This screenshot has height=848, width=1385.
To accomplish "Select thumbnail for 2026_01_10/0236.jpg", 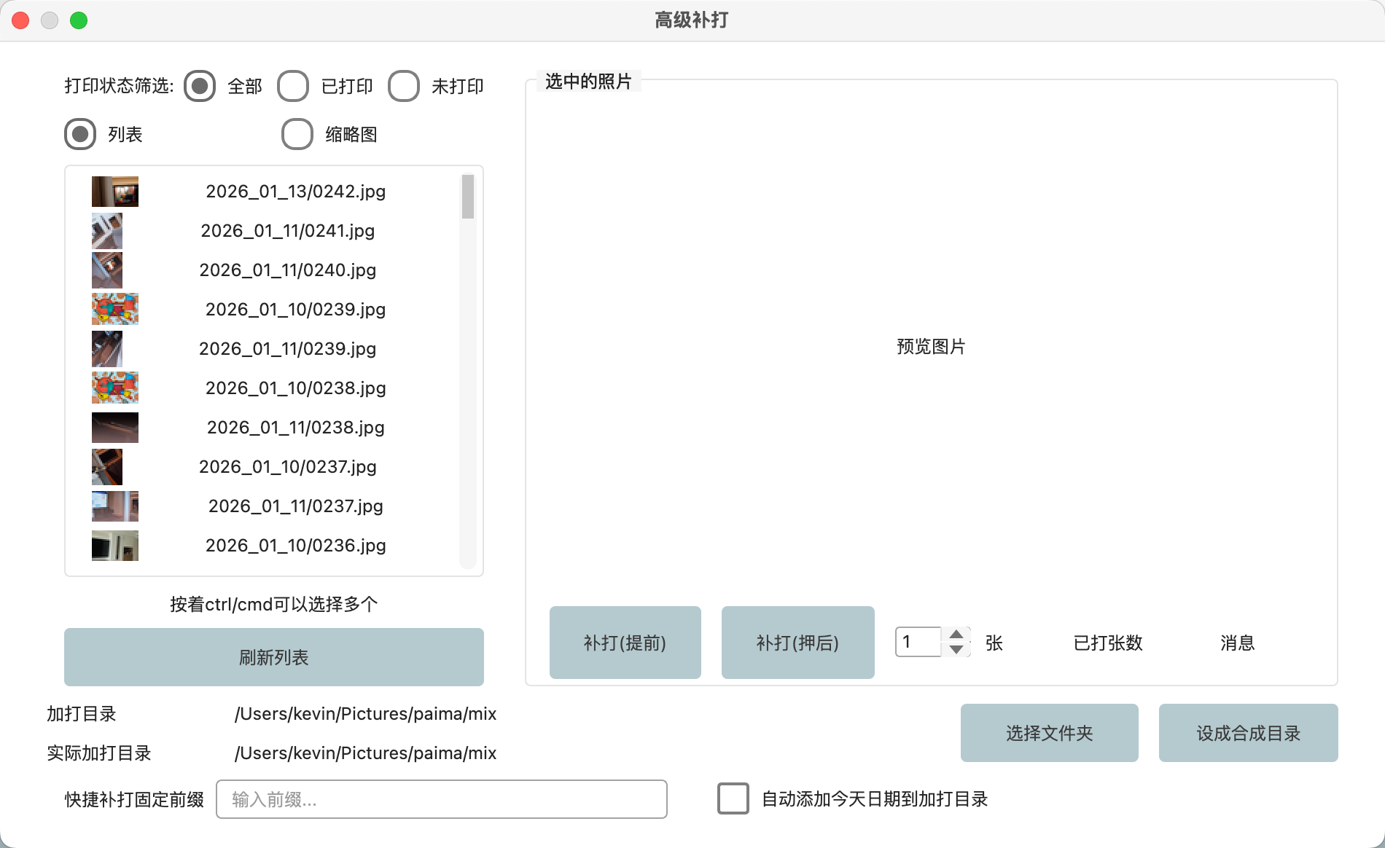I will [x=114, y=546].
